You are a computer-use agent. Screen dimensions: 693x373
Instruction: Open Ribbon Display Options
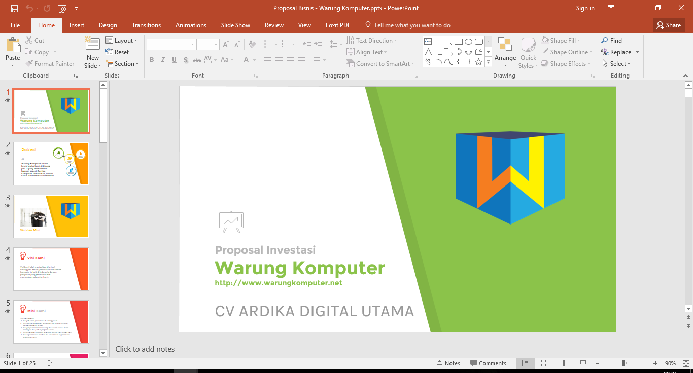[611, 8]
